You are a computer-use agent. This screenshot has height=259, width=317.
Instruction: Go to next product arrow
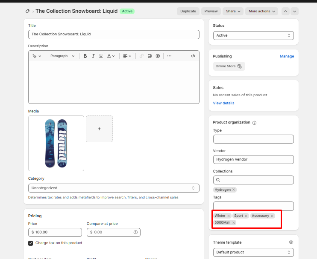click(294, 11)
